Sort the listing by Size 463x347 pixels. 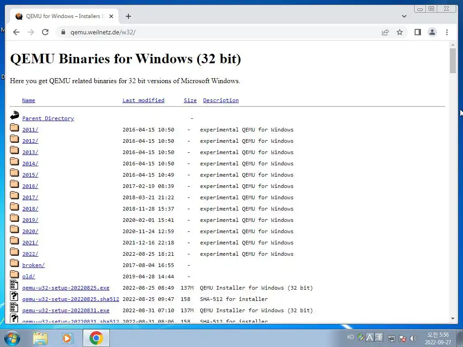pos(190,100)
